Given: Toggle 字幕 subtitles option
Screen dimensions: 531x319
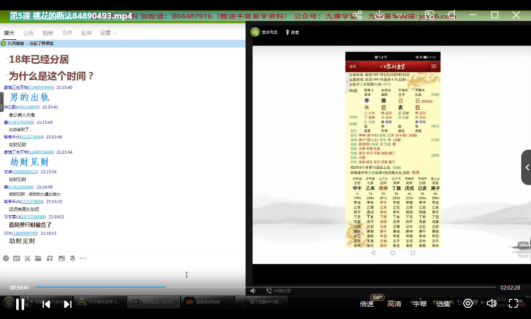Looking at the screenshot, I should (x=419, y=304).
